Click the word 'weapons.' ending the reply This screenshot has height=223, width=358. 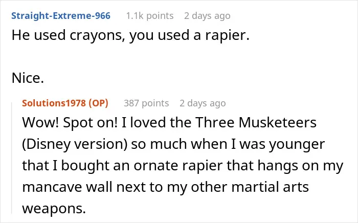point(54,209)
